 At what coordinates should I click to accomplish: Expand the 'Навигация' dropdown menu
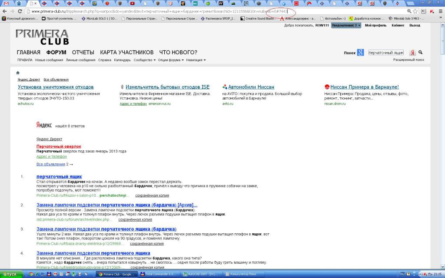pos(196,60)
